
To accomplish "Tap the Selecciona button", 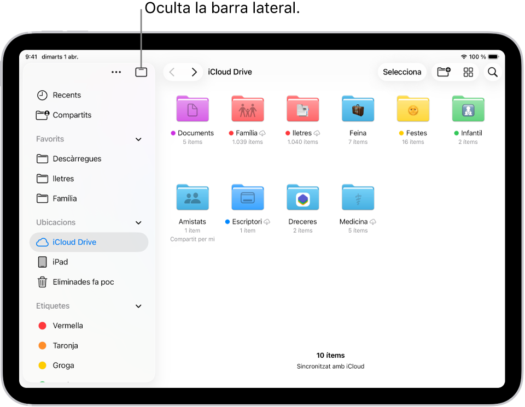I will pyautogui.click(x=402, y=72).
